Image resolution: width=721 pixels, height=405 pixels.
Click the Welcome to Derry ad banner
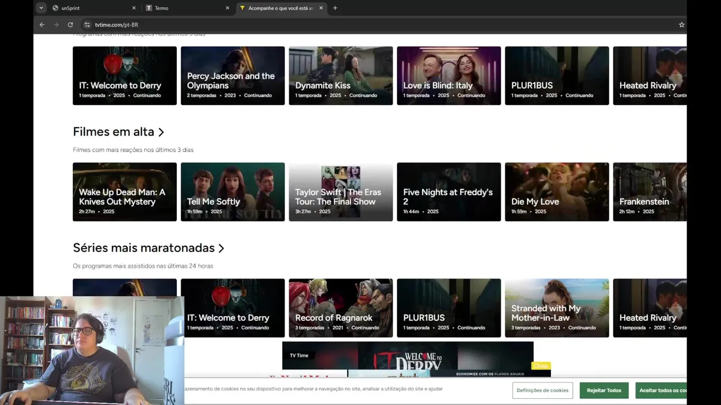pyautogui.click(x=408, y=359)
